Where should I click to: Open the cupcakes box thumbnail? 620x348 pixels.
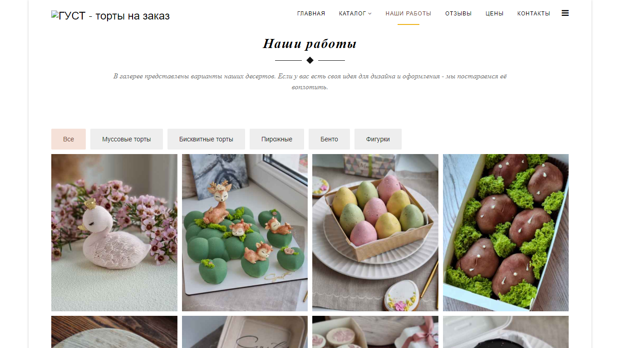point(375,332)
